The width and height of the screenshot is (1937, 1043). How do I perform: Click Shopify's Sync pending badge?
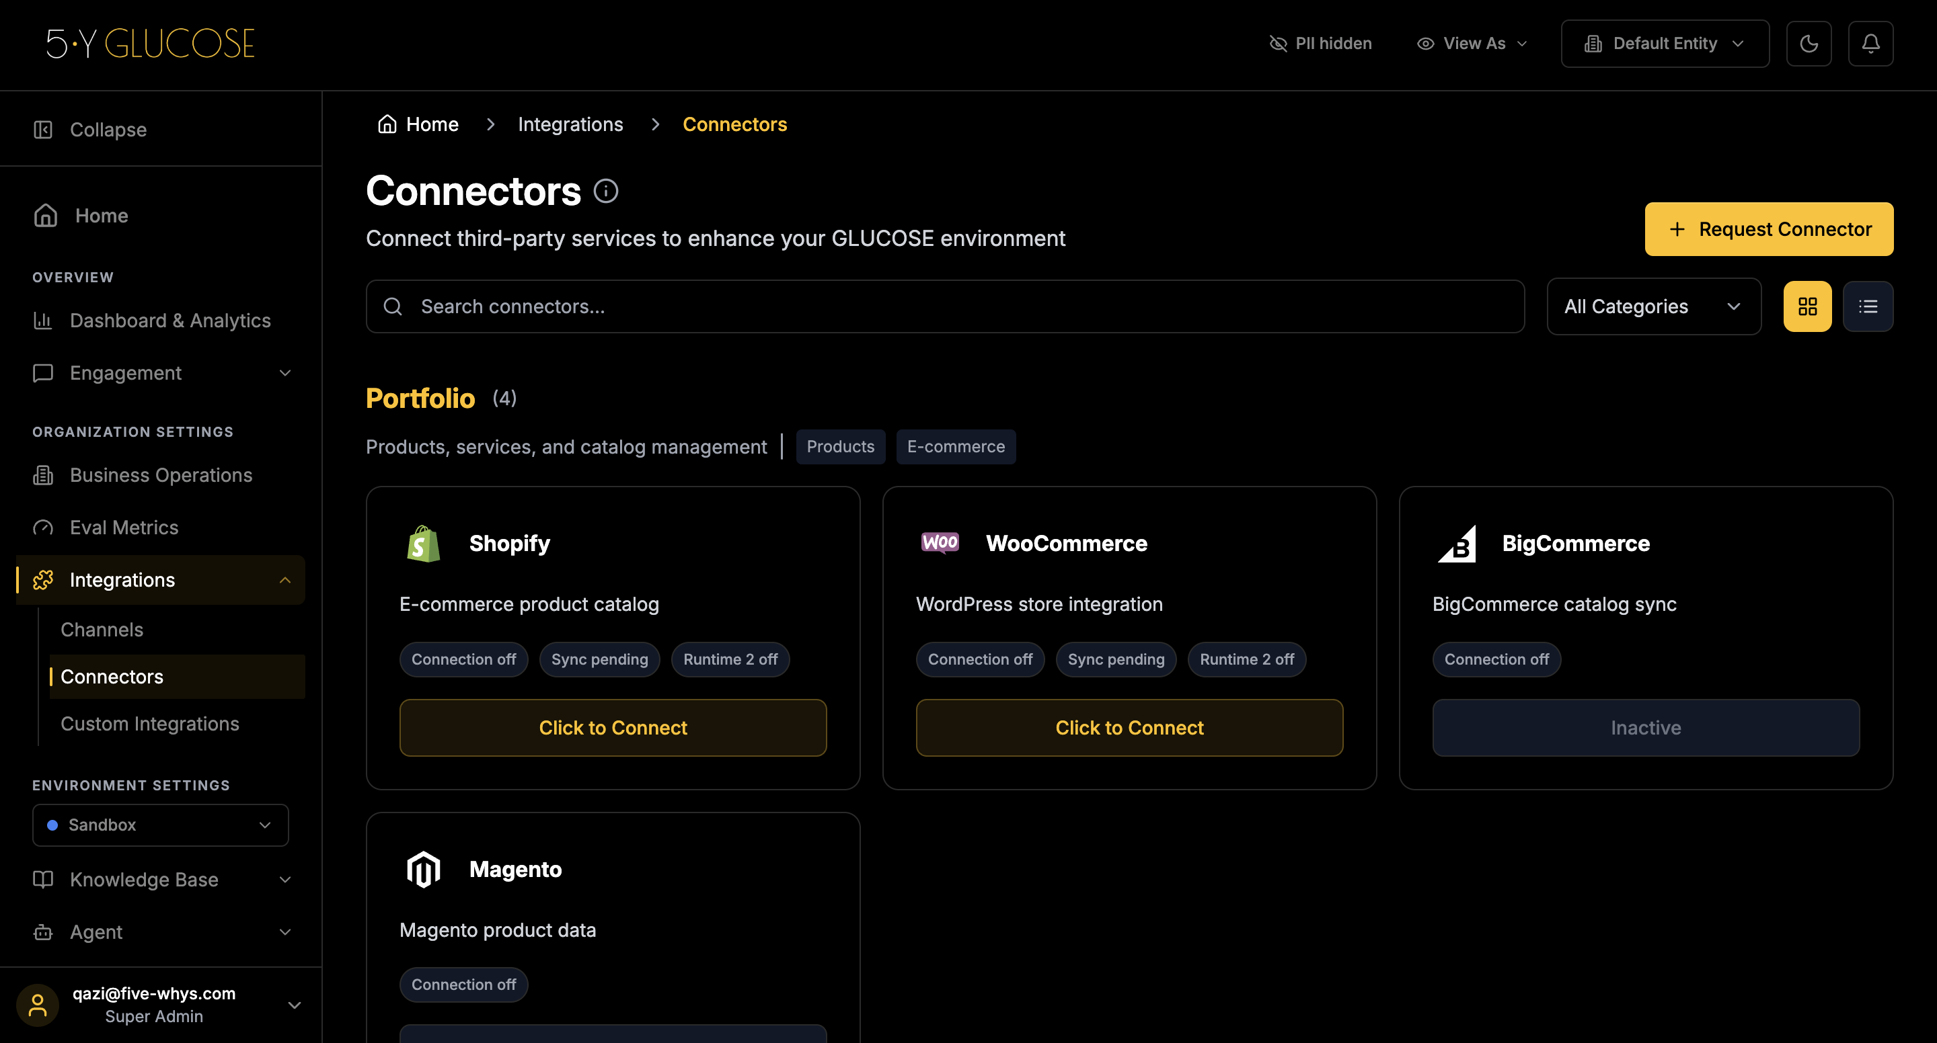[x=599, y=659]
